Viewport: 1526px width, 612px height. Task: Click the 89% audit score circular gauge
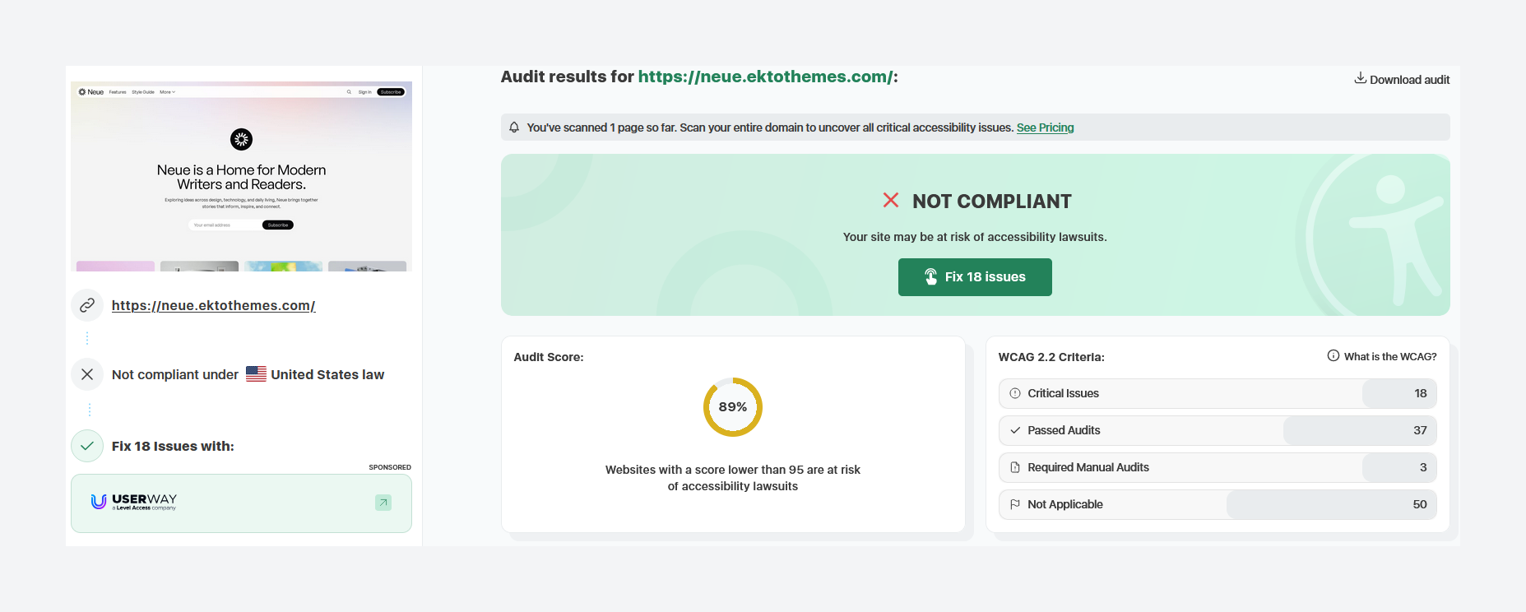pos(732,407)
